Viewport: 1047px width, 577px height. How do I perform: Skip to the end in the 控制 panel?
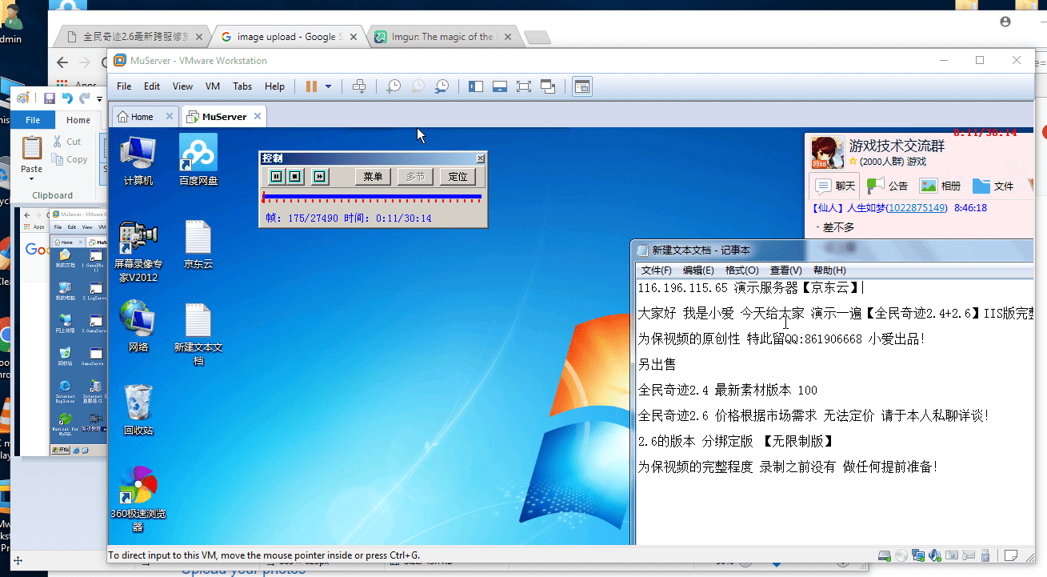tap(319, 176)
